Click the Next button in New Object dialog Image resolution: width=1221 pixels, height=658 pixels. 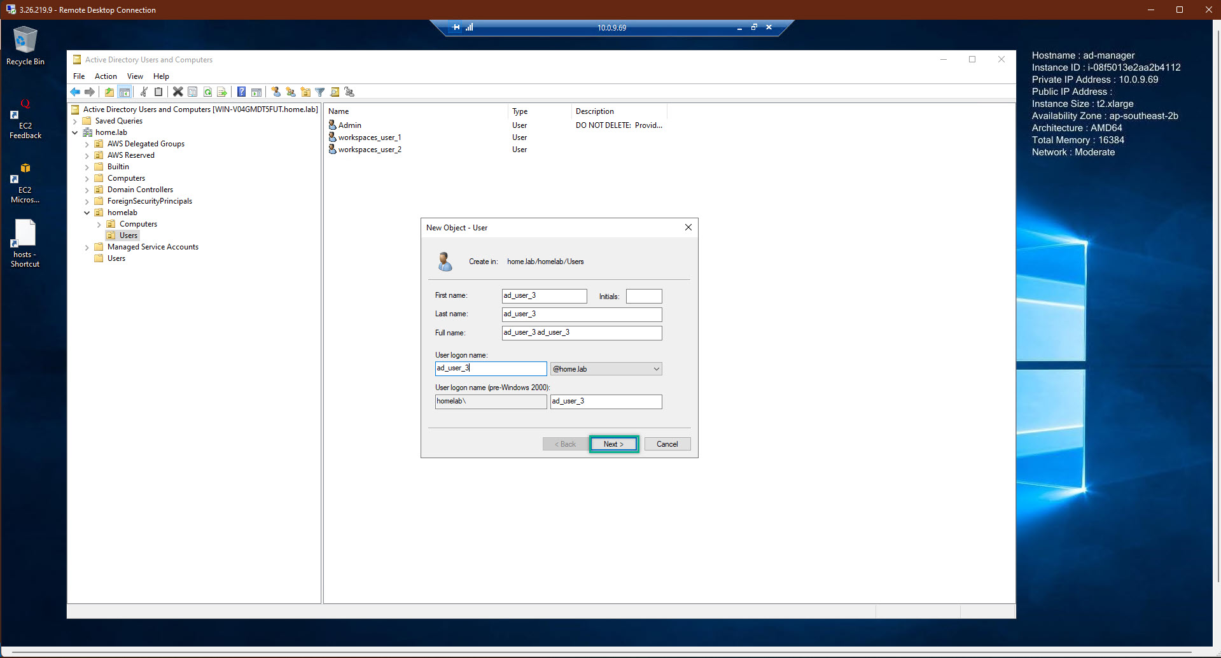(613, 444)
